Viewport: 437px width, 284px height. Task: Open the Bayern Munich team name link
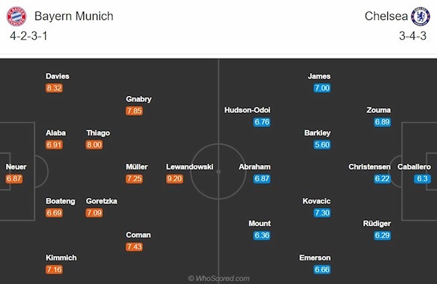click(74, 16)
